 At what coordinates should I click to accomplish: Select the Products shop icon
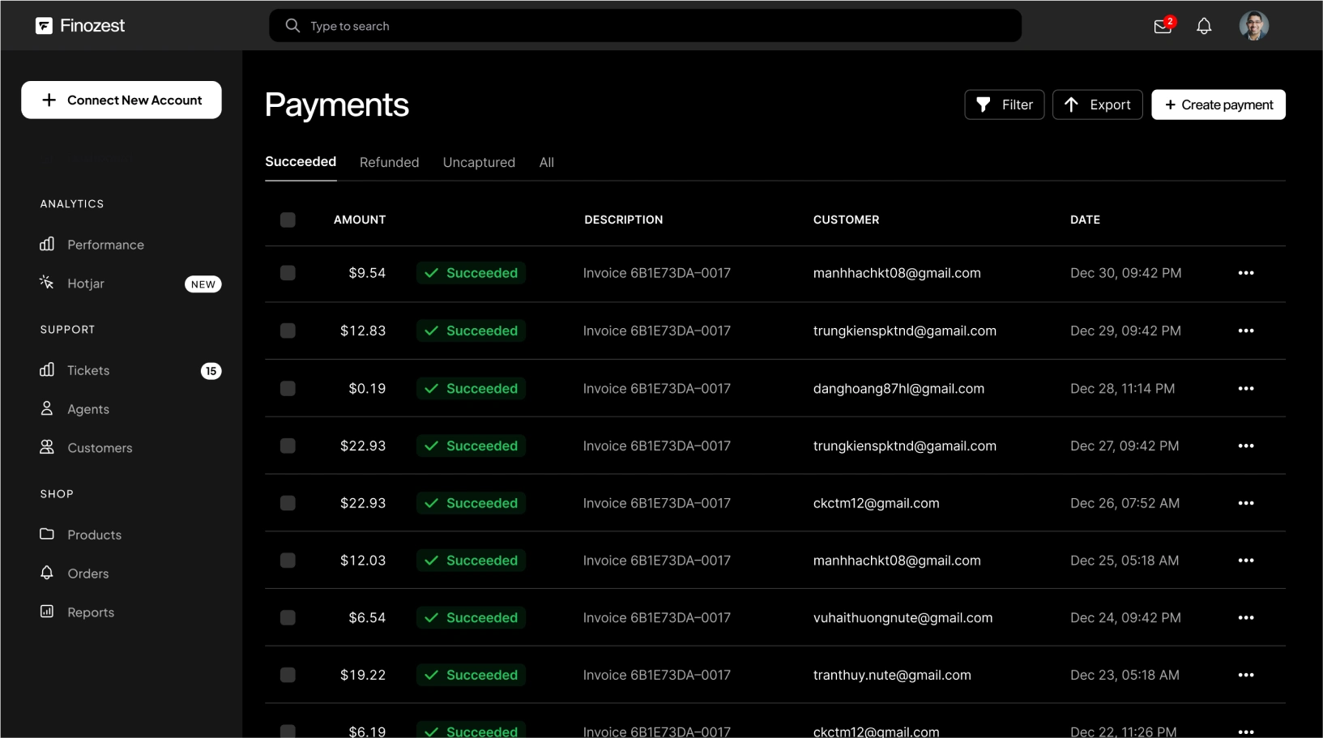pos(47,534)
